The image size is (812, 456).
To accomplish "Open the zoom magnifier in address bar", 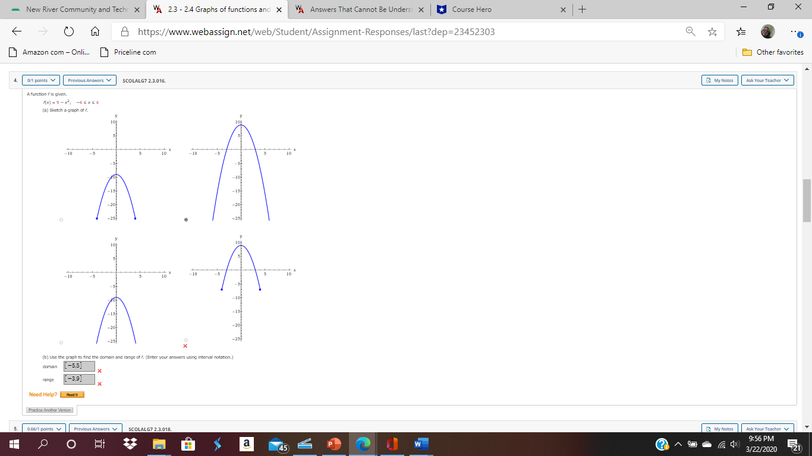I will tap(691, 32).
